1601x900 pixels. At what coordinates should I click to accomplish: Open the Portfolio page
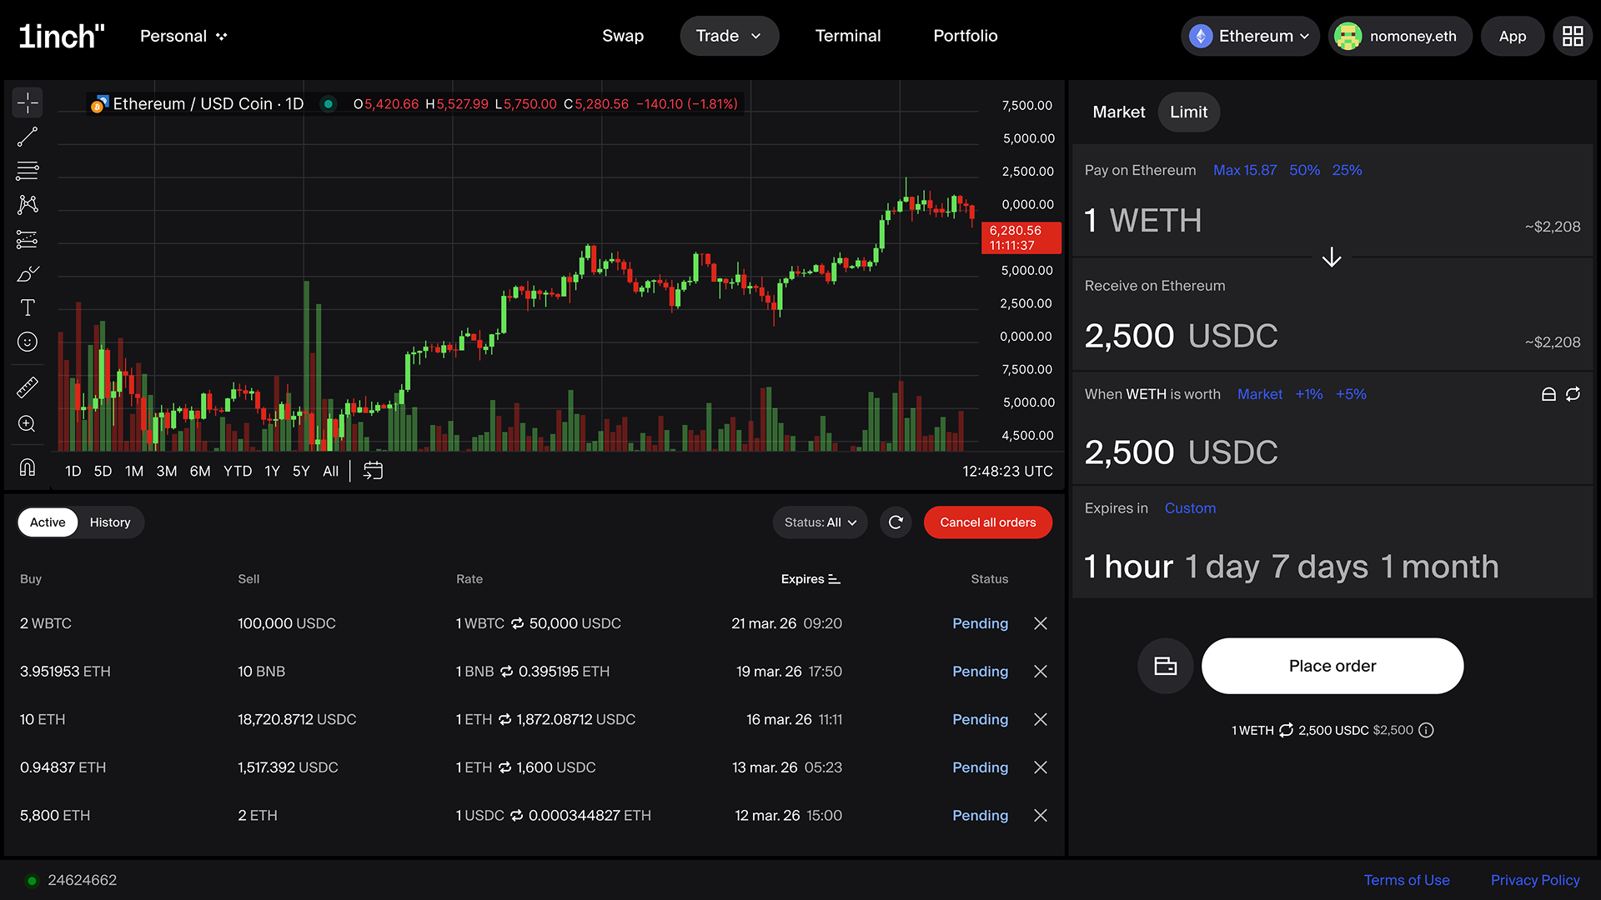click(x=965, y=36)
